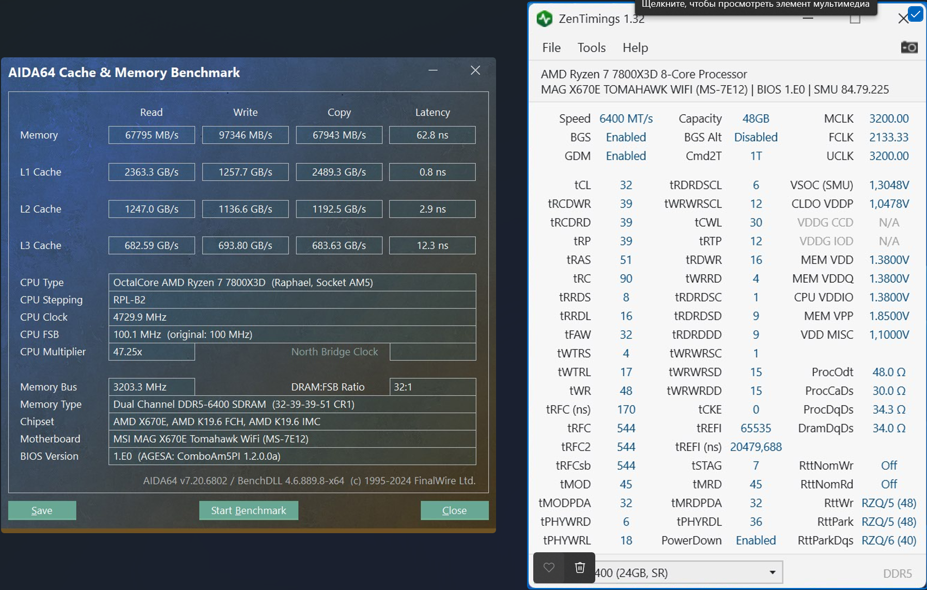Select the VSOC (SMU) value 1,3048V
The image size is (927, 590).
889,185
